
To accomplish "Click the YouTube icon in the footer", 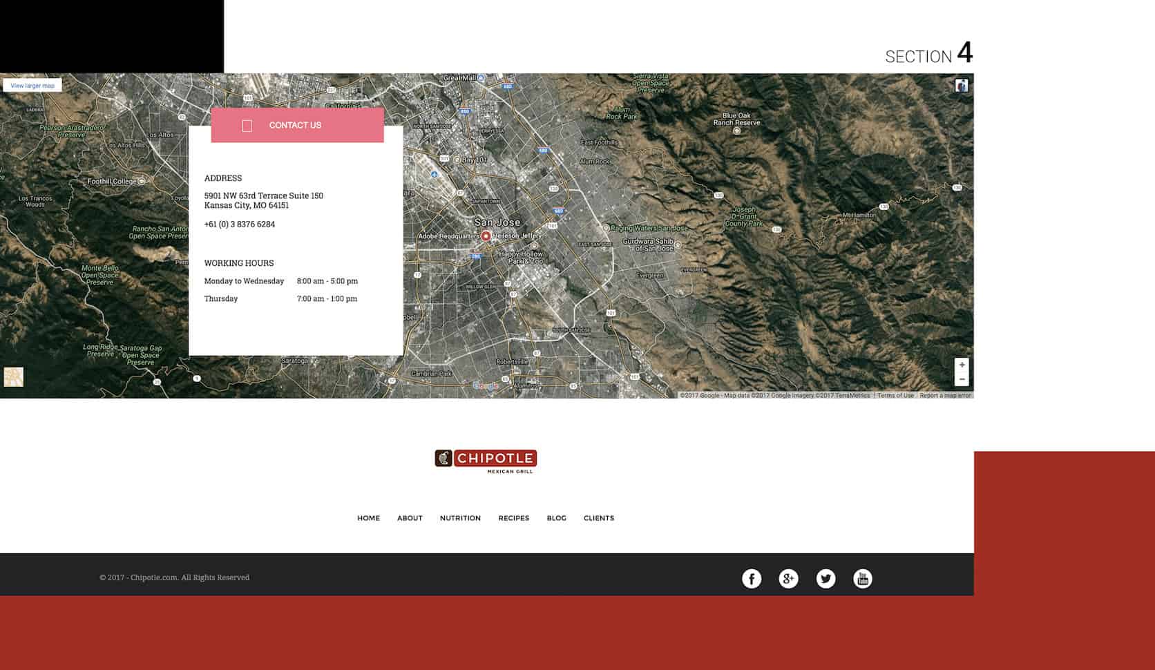I will [863, 578].
